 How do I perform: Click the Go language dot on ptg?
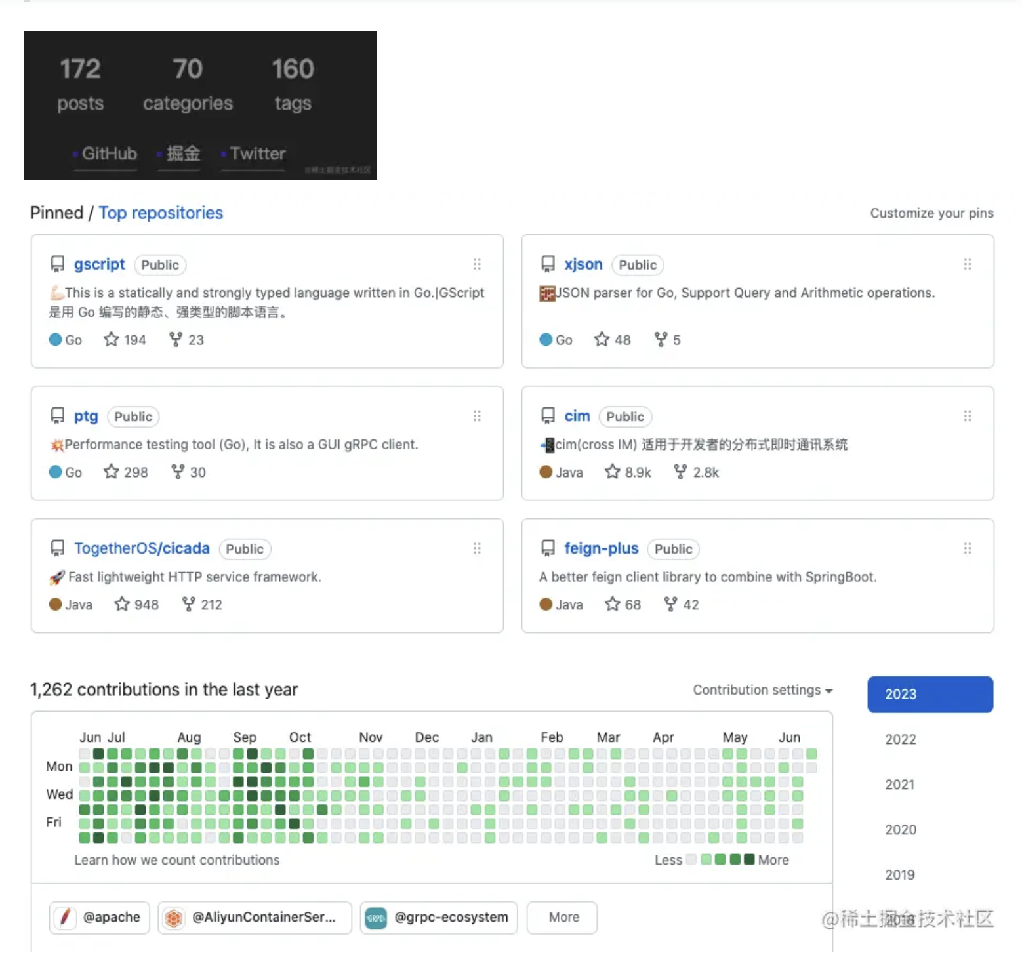(55, 472)
